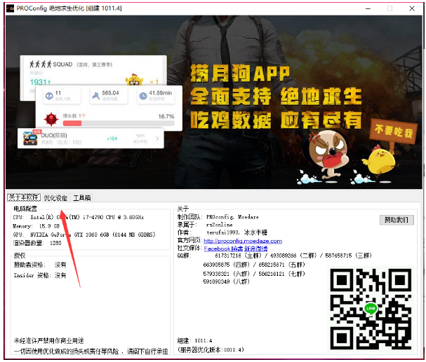This screenshot has width=426, height=362.
Task: Click the LINE QR code image
Action: click(x=371, y=309)
